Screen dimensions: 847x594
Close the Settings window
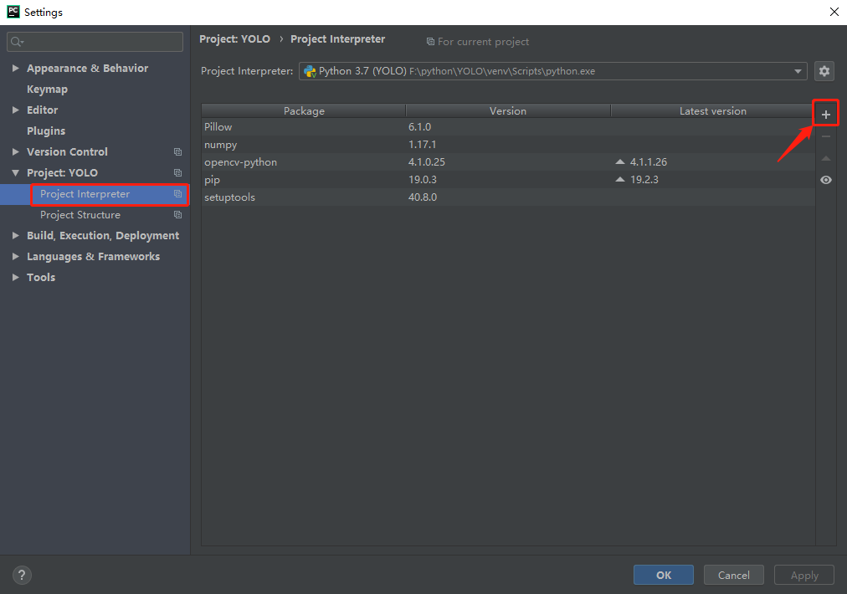tap(834, 12)
